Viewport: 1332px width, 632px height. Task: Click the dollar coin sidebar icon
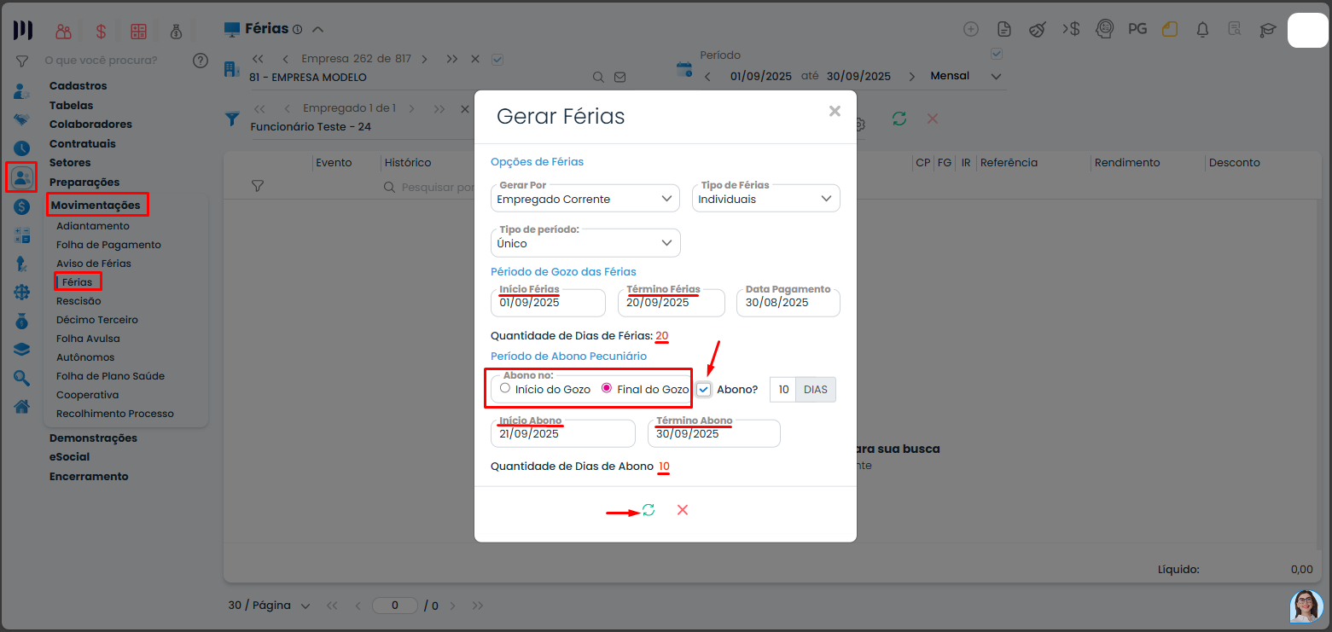click(x=21, y=206)
